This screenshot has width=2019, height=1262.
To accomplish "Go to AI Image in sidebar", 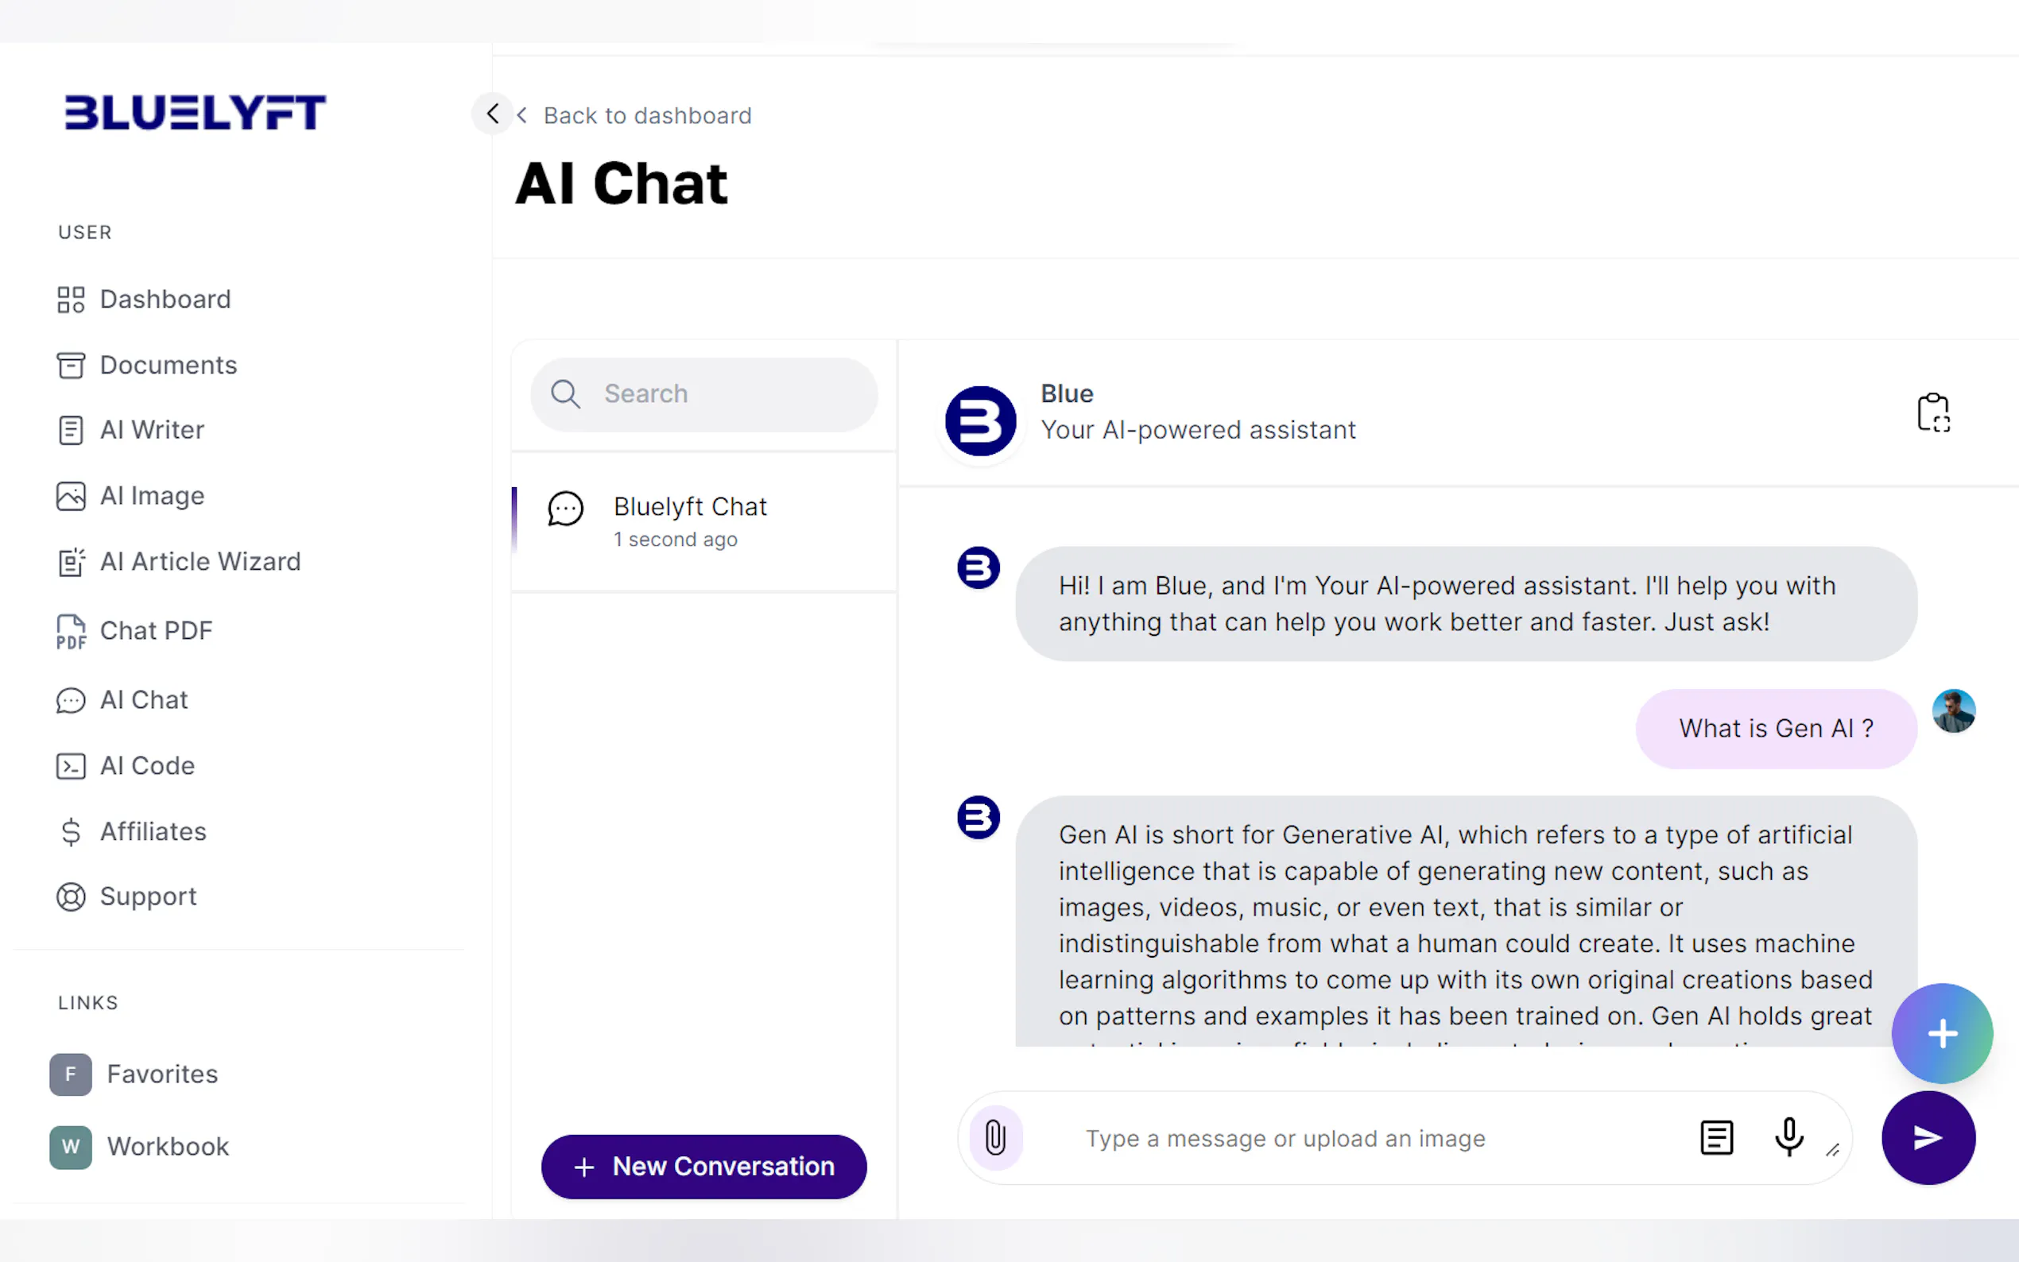I will (x=152, y=496).
